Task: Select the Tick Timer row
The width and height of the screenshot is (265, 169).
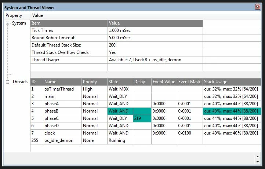Action: tap(116, 30)
